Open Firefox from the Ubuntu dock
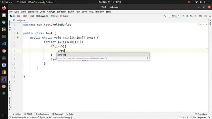212x119 pixels. pyautogui.click(x=4, y=8)
